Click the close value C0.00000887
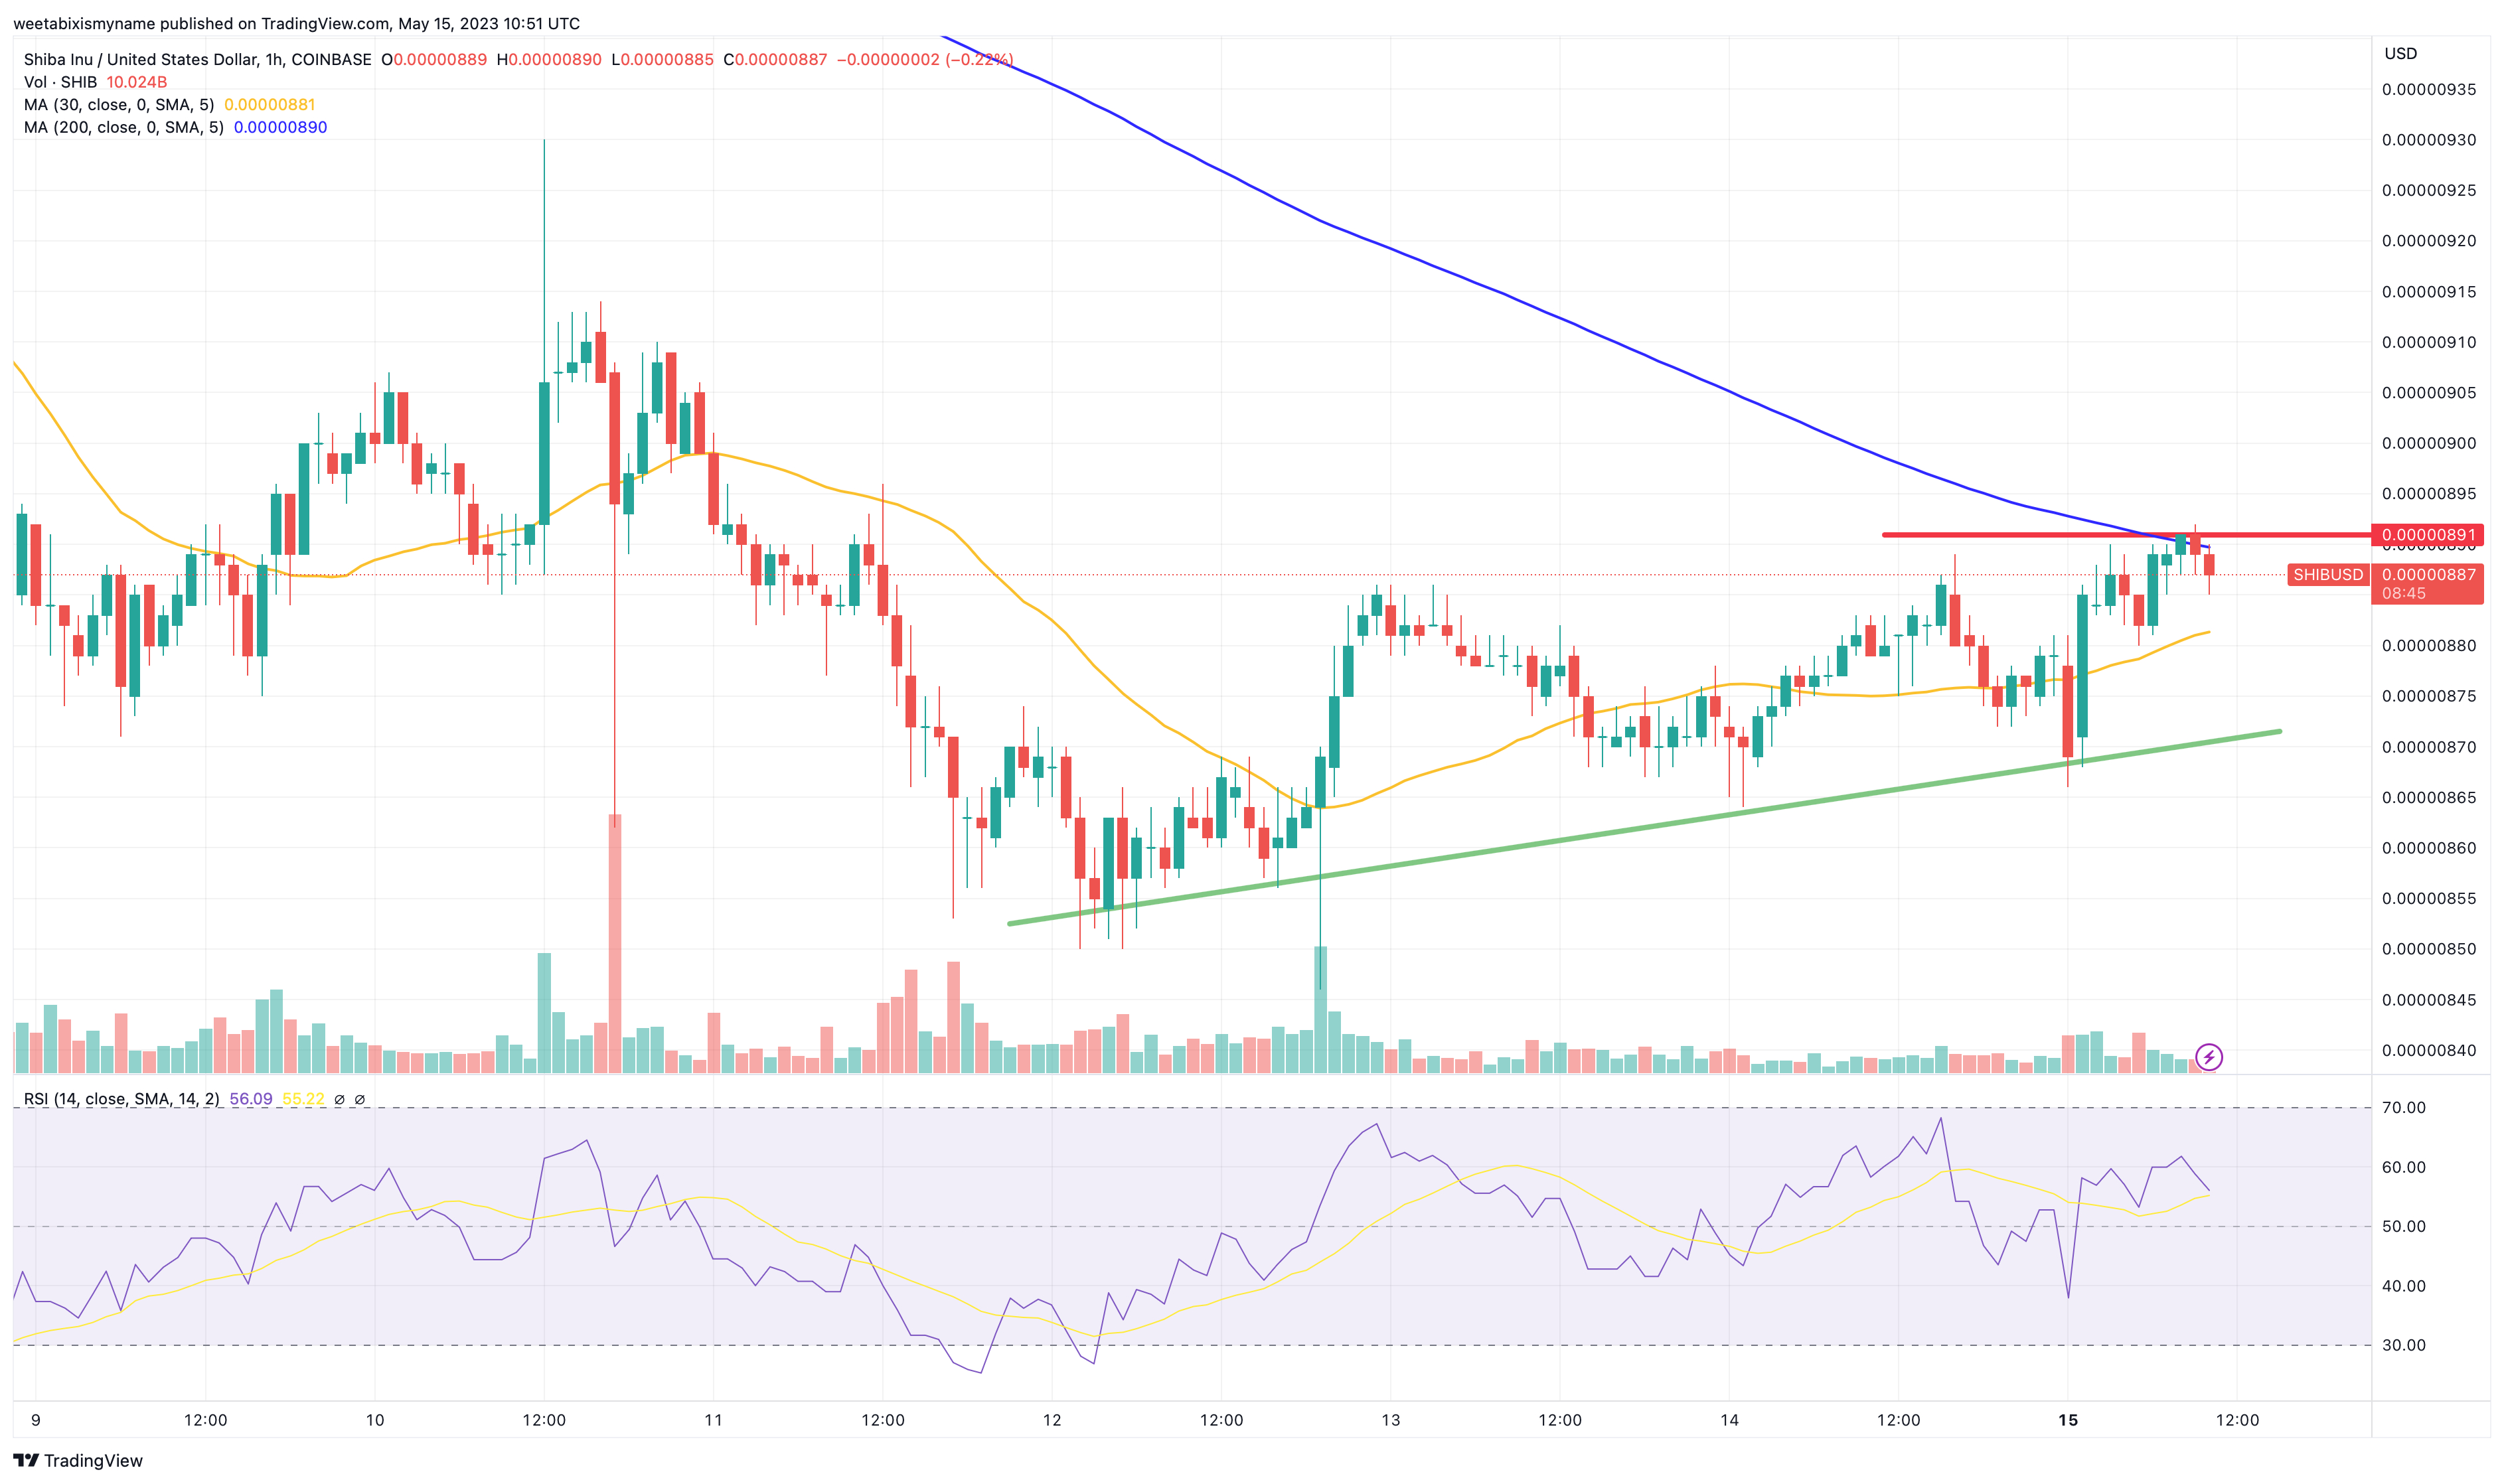2504x1484 pixels. click(776, 59)
